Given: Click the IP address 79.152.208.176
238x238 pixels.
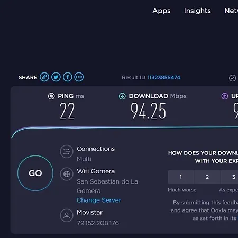Looking at the screenshot, I should point(98,223).
